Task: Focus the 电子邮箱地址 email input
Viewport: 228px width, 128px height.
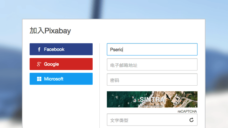Action: [x=152, y=64]
